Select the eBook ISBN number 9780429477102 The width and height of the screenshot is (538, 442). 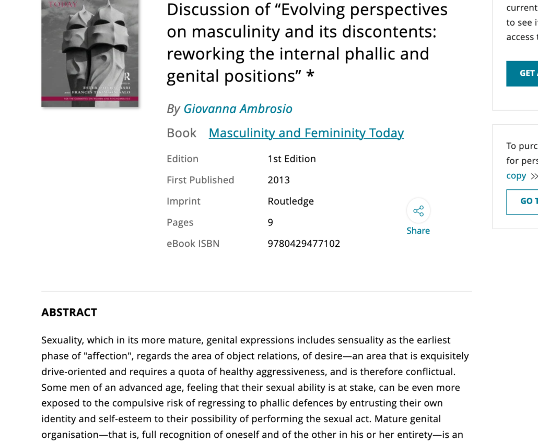[x=303, y=244]
